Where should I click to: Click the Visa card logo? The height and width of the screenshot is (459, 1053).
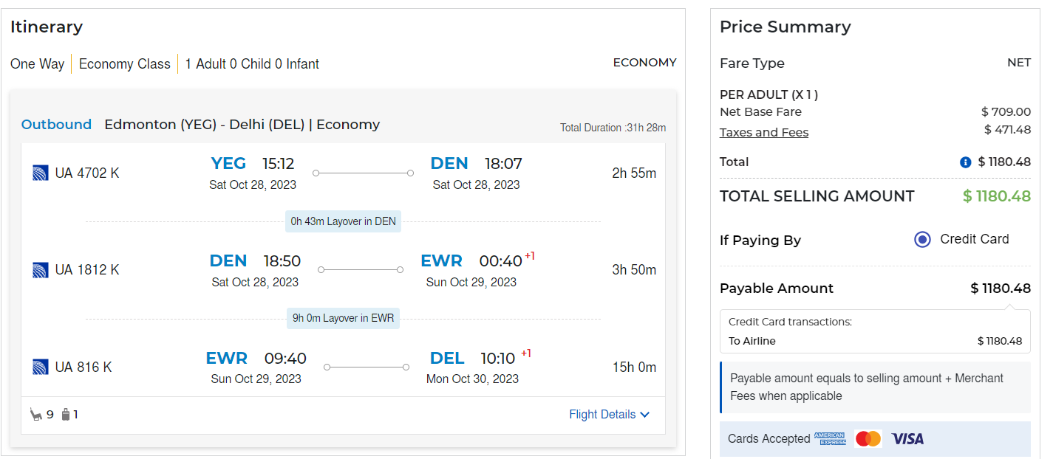click(x=907, y=439)
